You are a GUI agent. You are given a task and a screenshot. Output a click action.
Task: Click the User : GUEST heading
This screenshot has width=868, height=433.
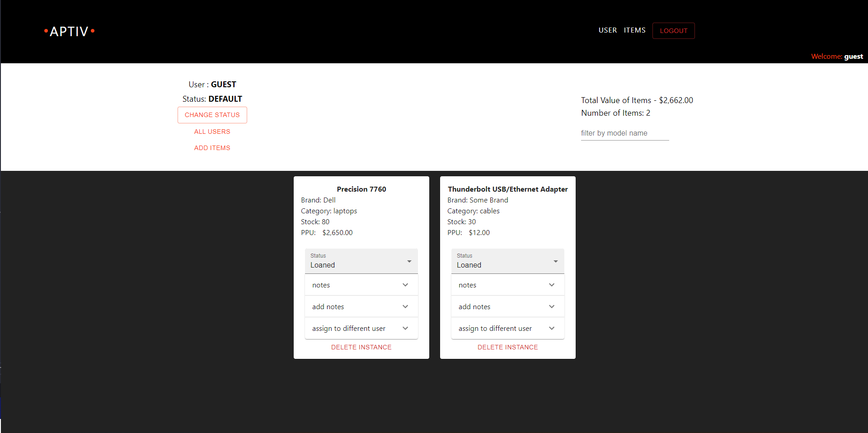[x=212, y=85]
